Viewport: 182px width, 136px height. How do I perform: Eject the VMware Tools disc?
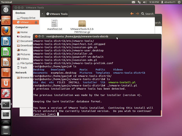coord(36,22)
